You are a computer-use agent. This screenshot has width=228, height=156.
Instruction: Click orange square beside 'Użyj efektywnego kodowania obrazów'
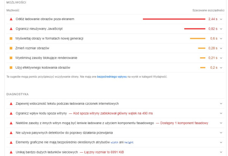point(11,68)
